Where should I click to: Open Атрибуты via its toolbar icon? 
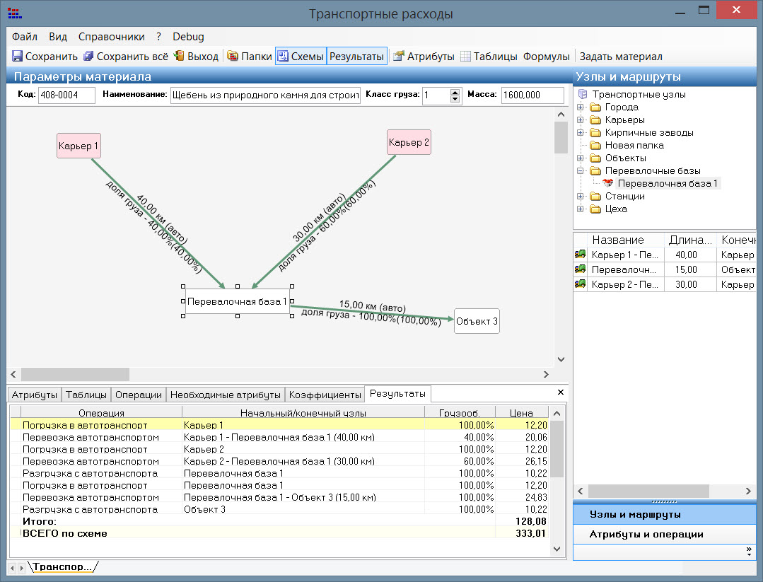pyautogui.click(x=399, y=57)
